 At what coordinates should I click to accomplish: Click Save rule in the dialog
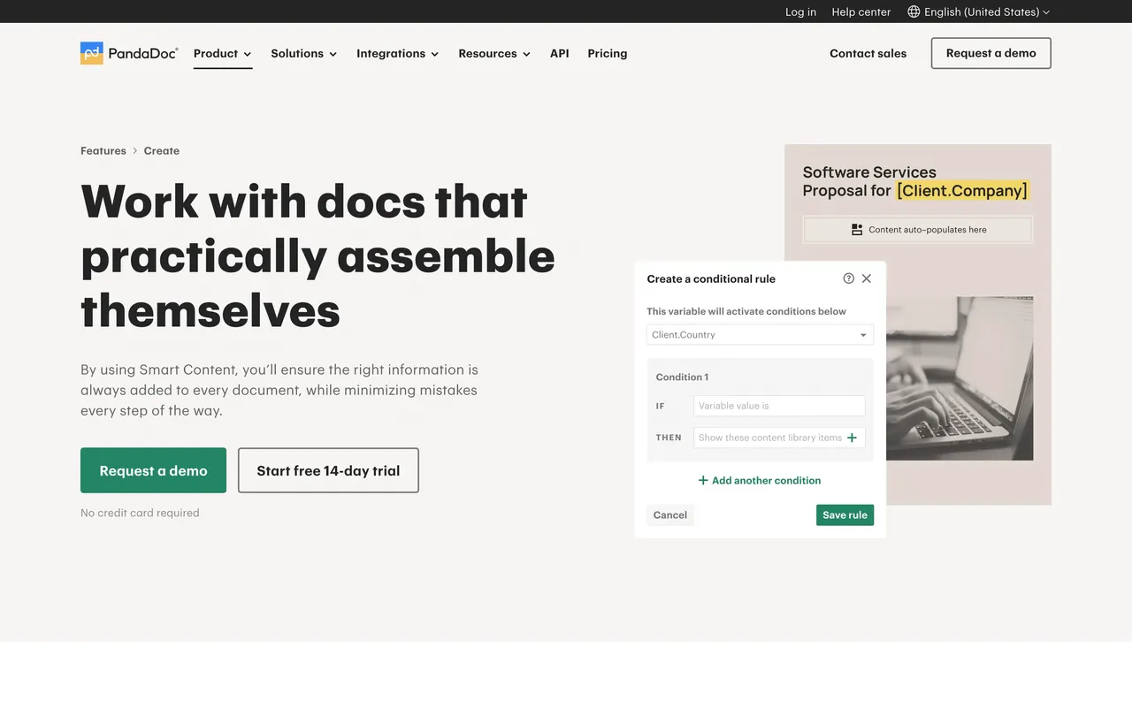845,514
